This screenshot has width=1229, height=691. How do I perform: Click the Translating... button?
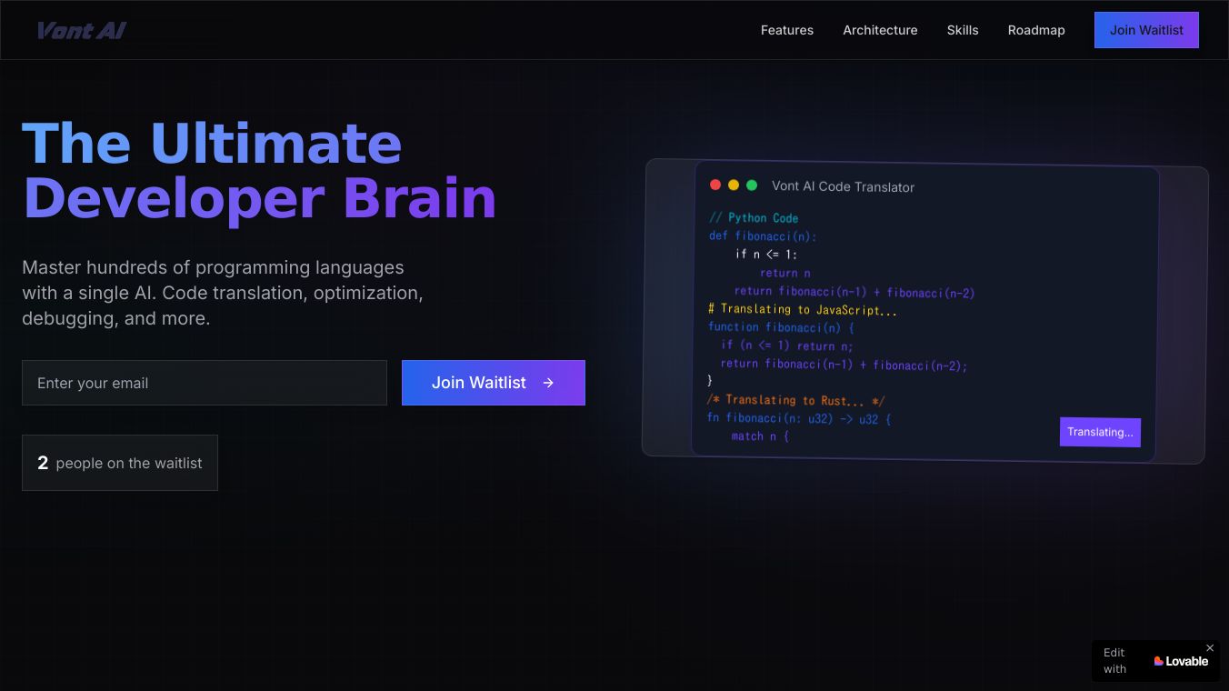click(x=1100, y=432)
